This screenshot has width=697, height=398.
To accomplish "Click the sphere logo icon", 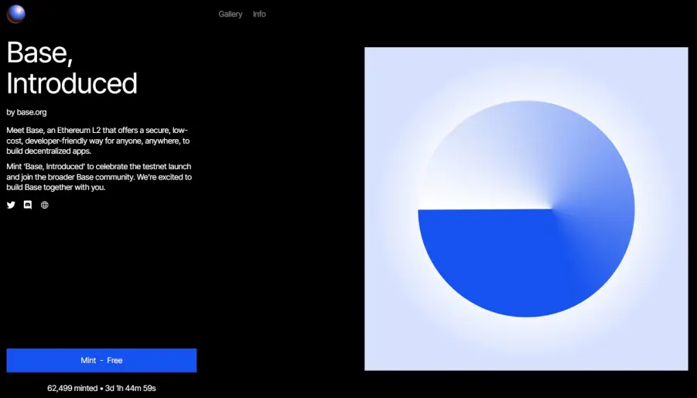I will tap(15, 14).
